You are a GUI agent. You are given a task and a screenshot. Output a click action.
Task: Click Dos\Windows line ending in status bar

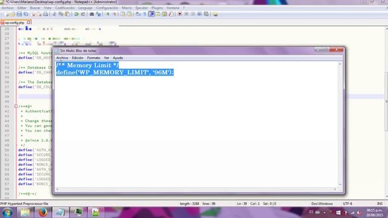[x=322, y=203]
